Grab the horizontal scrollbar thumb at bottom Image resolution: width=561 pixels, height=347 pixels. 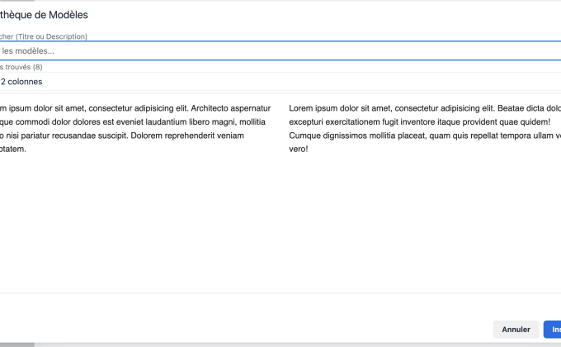16,345
